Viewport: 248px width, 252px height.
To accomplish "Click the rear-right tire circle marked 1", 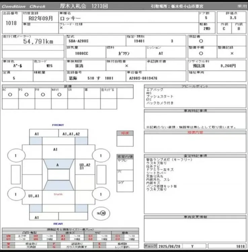I will (101, 194).
